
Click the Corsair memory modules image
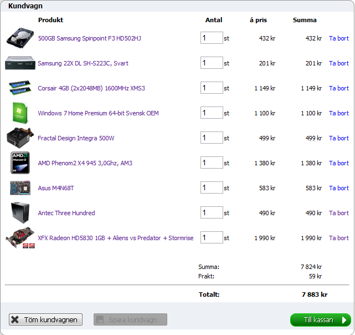(20, 88)
